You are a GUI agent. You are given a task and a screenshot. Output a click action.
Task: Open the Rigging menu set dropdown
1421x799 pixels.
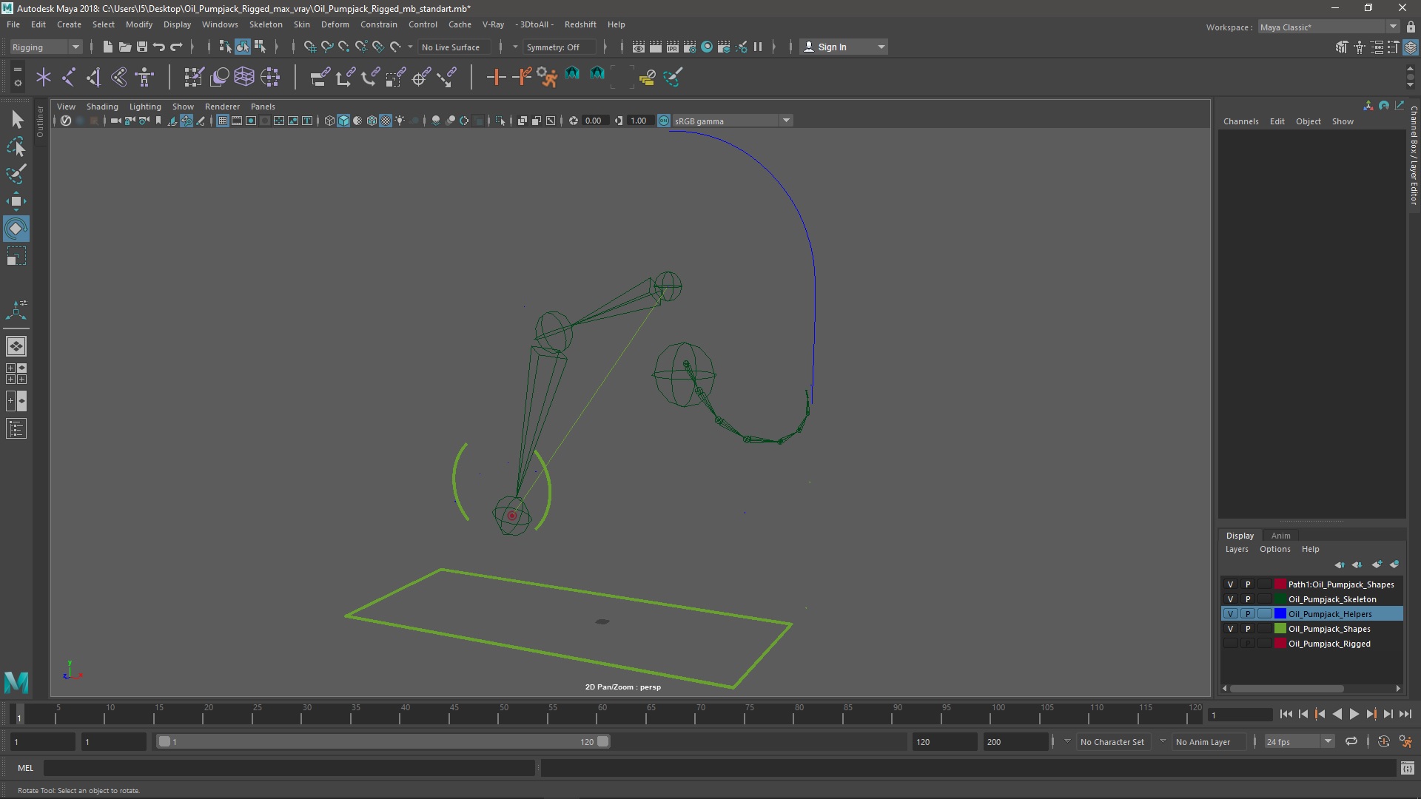tap(46, 47)
